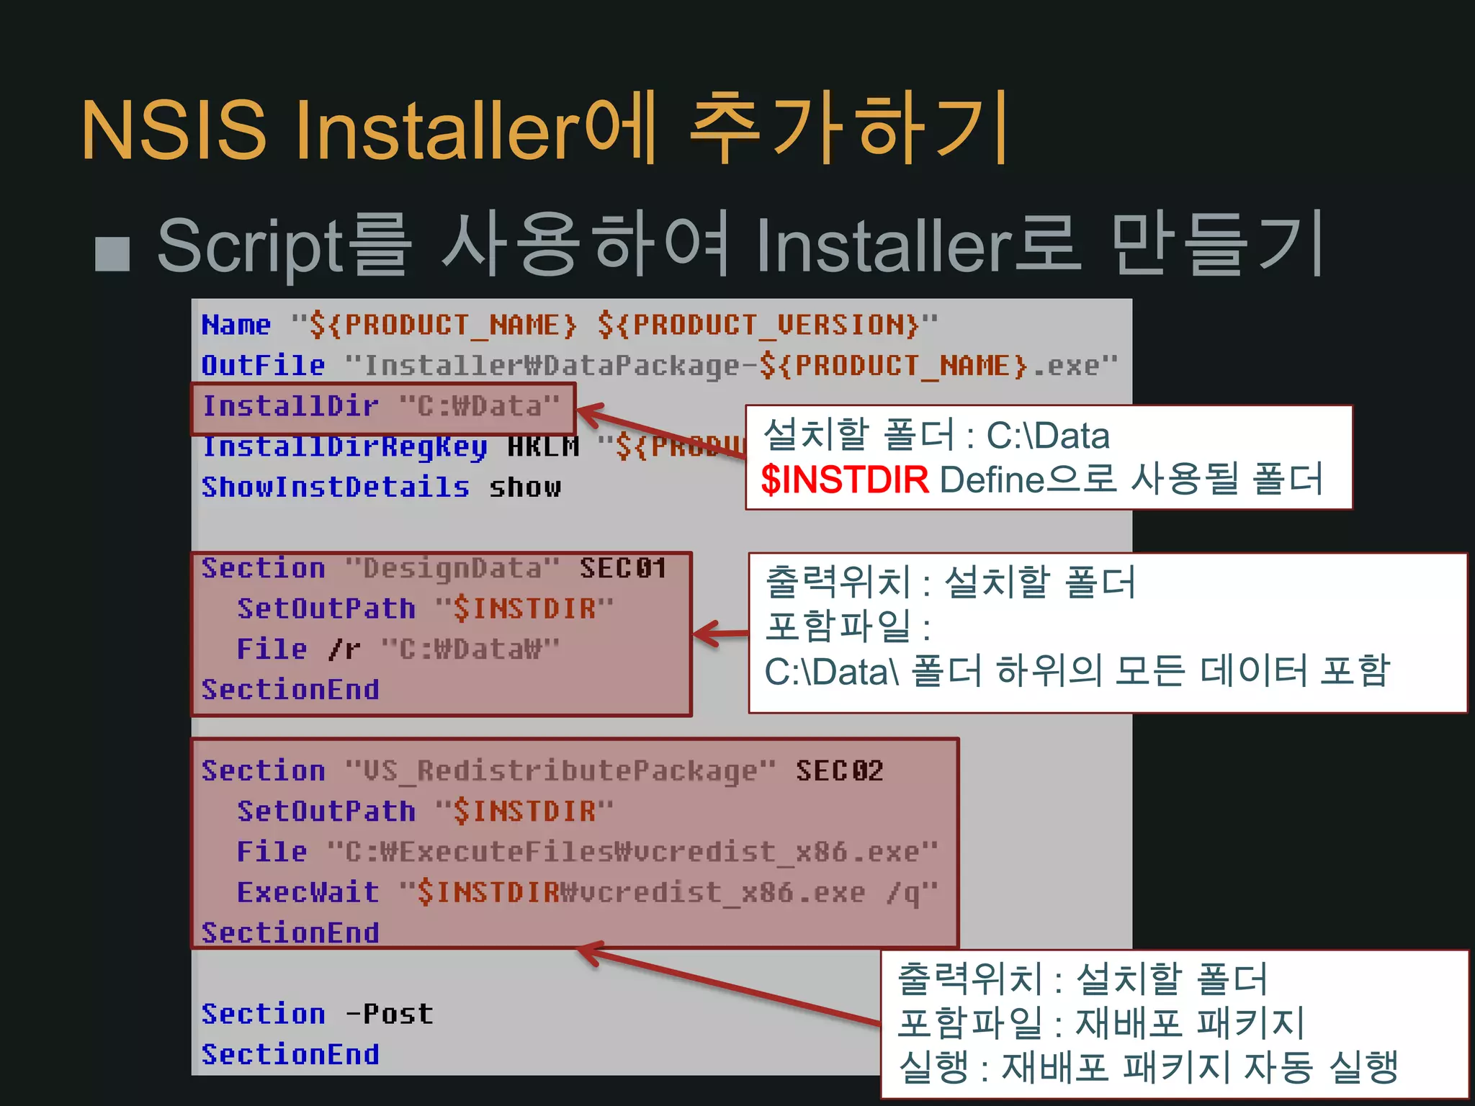Click the ExecWait vcredist_x86.exe /q line
1475x1106 pixels.
[x=588, y=892]
